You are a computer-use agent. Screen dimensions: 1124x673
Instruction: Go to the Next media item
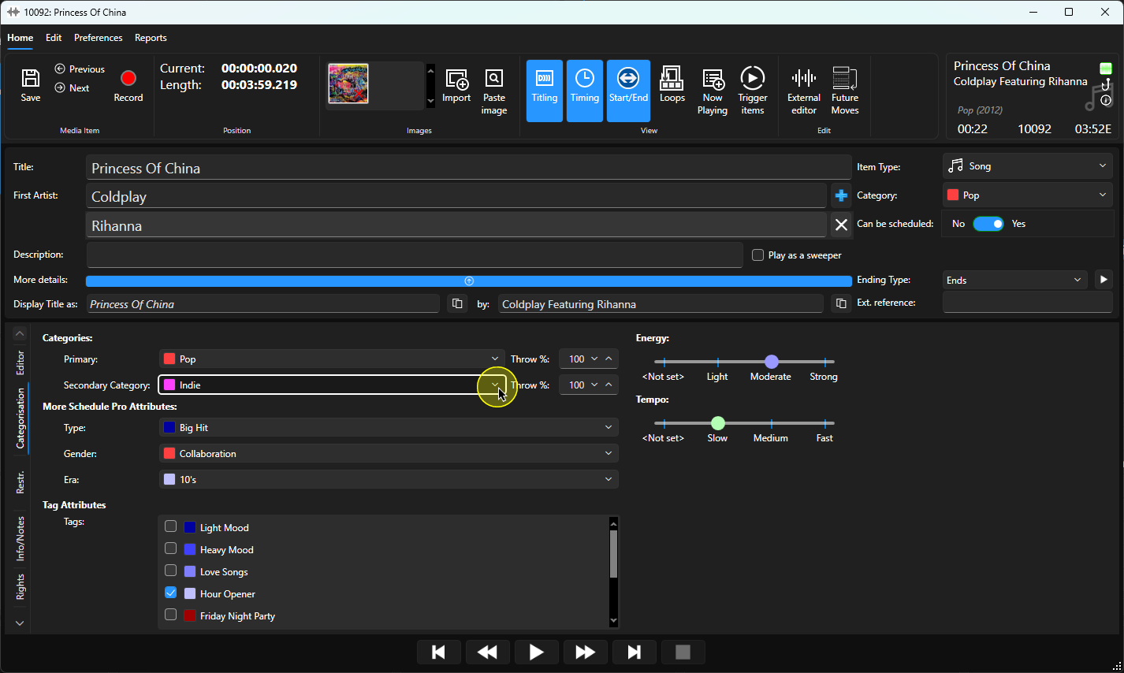72,88
